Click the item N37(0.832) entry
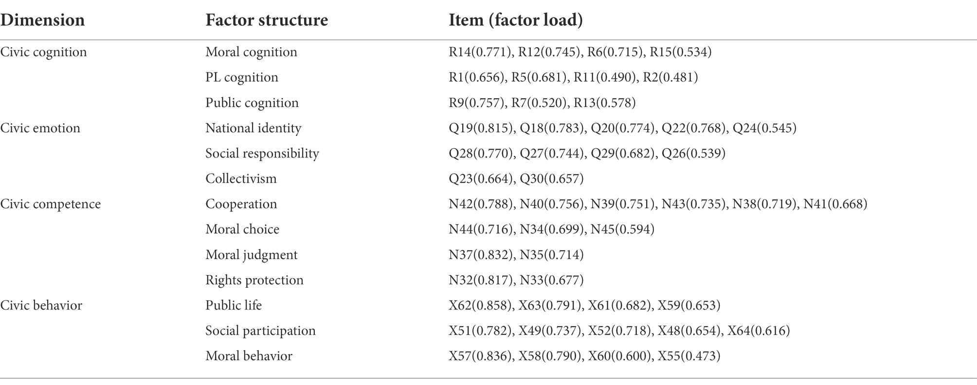 (481, 255)
